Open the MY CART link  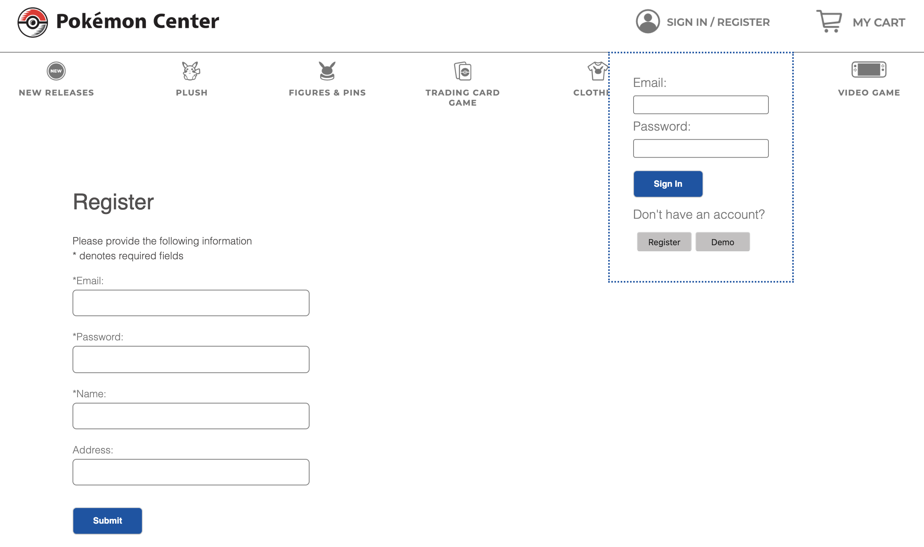(879, 22)
